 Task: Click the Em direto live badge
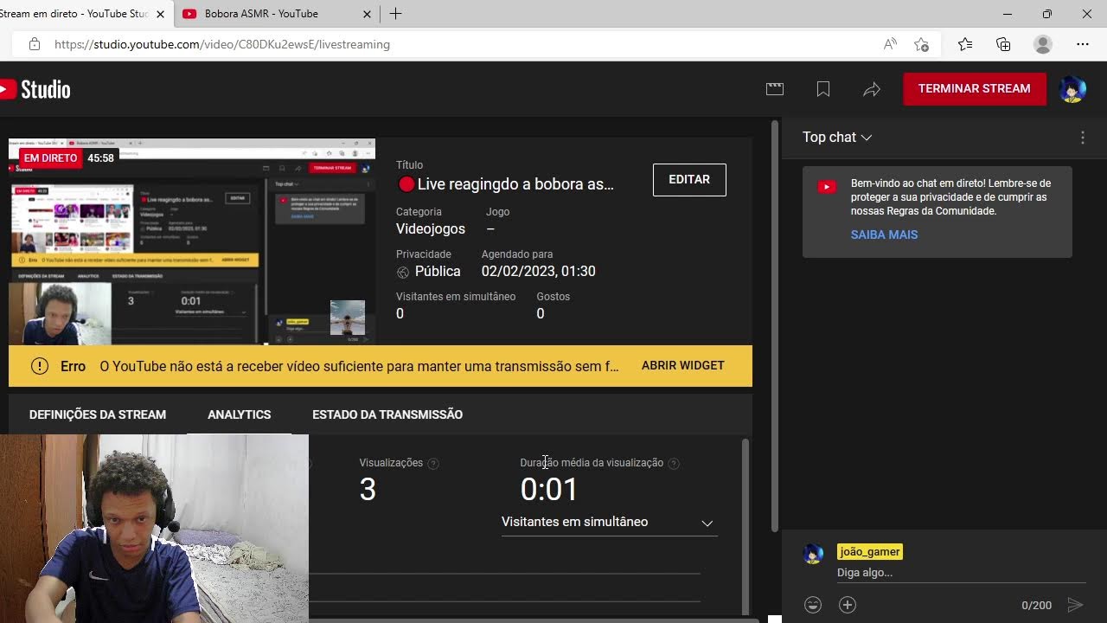[x=50, y=158]
